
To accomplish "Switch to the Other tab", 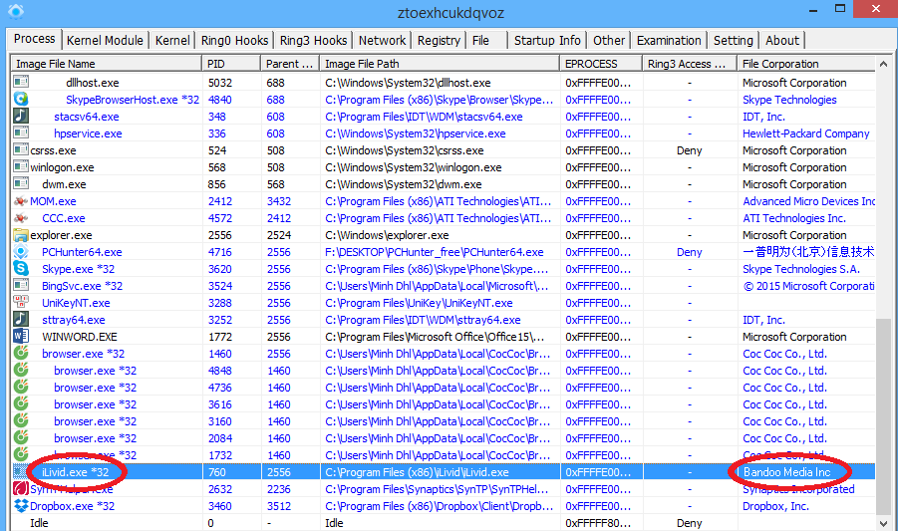I will 609,40.
